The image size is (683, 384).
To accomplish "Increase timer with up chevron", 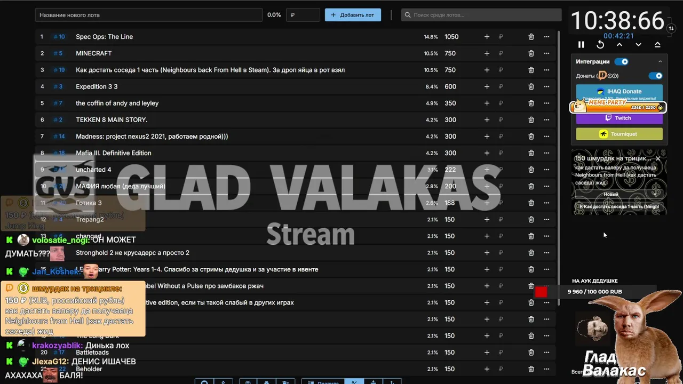I will [x=620, y=45].
